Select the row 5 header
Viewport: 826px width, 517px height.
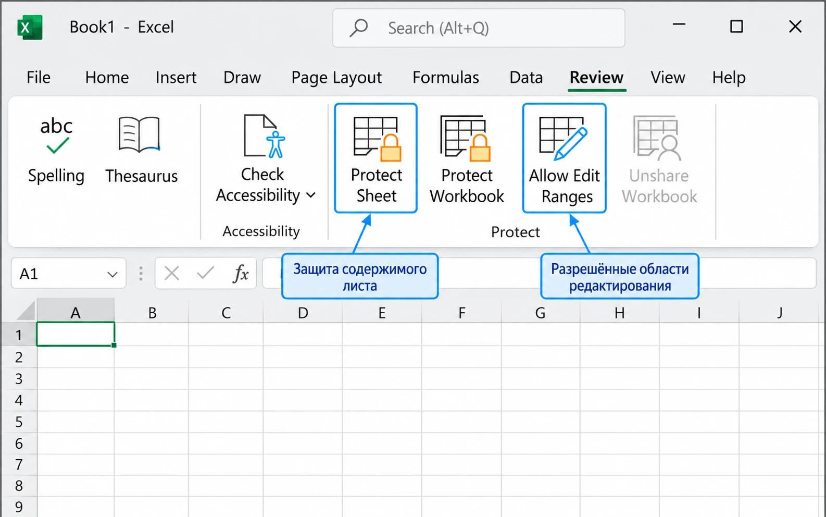[19, 422]
